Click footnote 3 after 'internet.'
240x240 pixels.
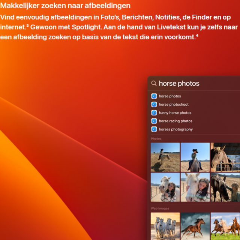tap(27, 25)
